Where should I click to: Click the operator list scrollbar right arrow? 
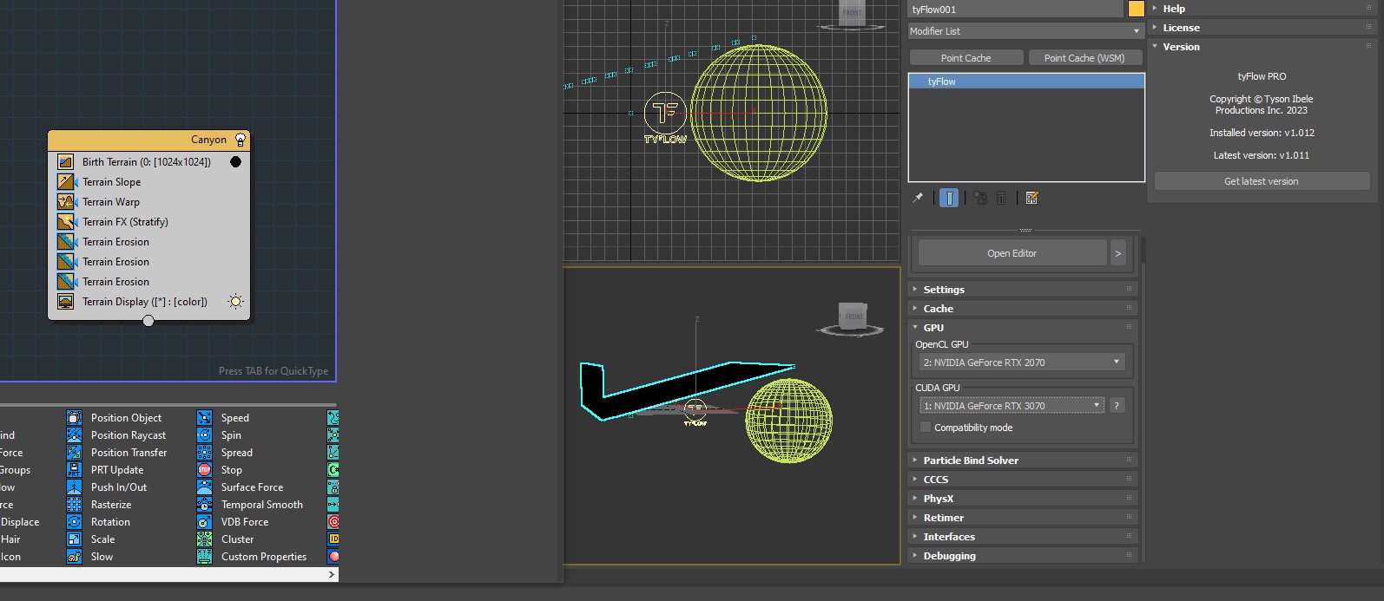(332, 574)
